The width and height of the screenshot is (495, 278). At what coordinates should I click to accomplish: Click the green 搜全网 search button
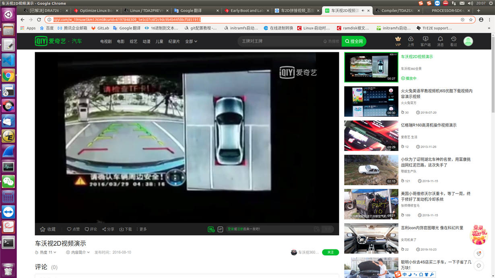click(x=354, y=41)
